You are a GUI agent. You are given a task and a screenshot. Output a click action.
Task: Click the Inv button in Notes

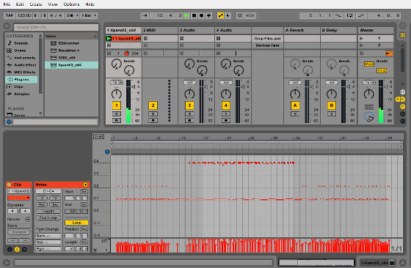pyautogui.click(x=55, y=204)
